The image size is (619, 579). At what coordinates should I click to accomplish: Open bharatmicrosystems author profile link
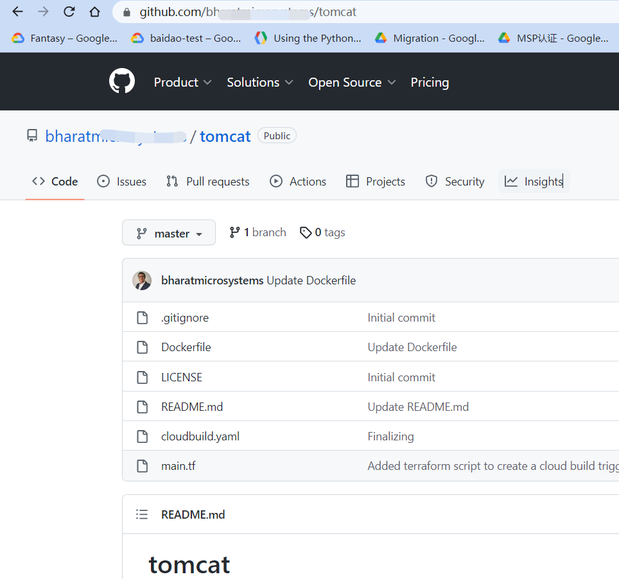point(212,281)
